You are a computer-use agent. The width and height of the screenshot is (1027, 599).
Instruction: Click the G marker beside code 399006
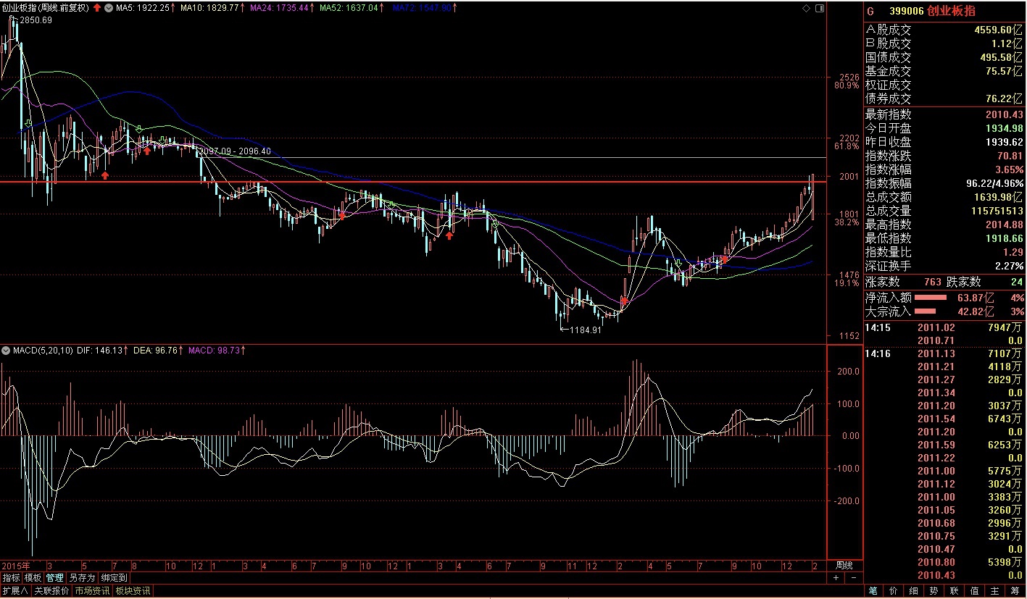(870, 12)
